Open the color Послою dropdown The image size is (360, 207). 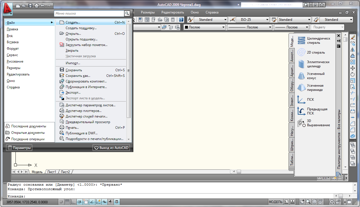pos(204,27)
